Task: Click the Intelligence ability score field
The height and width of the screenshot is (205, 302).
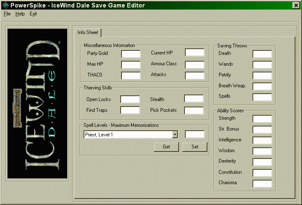Action: click(x=262, y=140)
